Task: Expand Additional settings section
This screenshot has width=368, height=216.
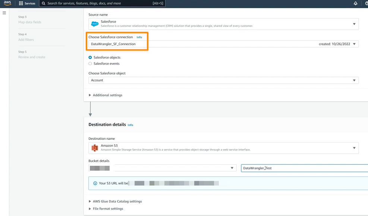Action: pos(106,95)
